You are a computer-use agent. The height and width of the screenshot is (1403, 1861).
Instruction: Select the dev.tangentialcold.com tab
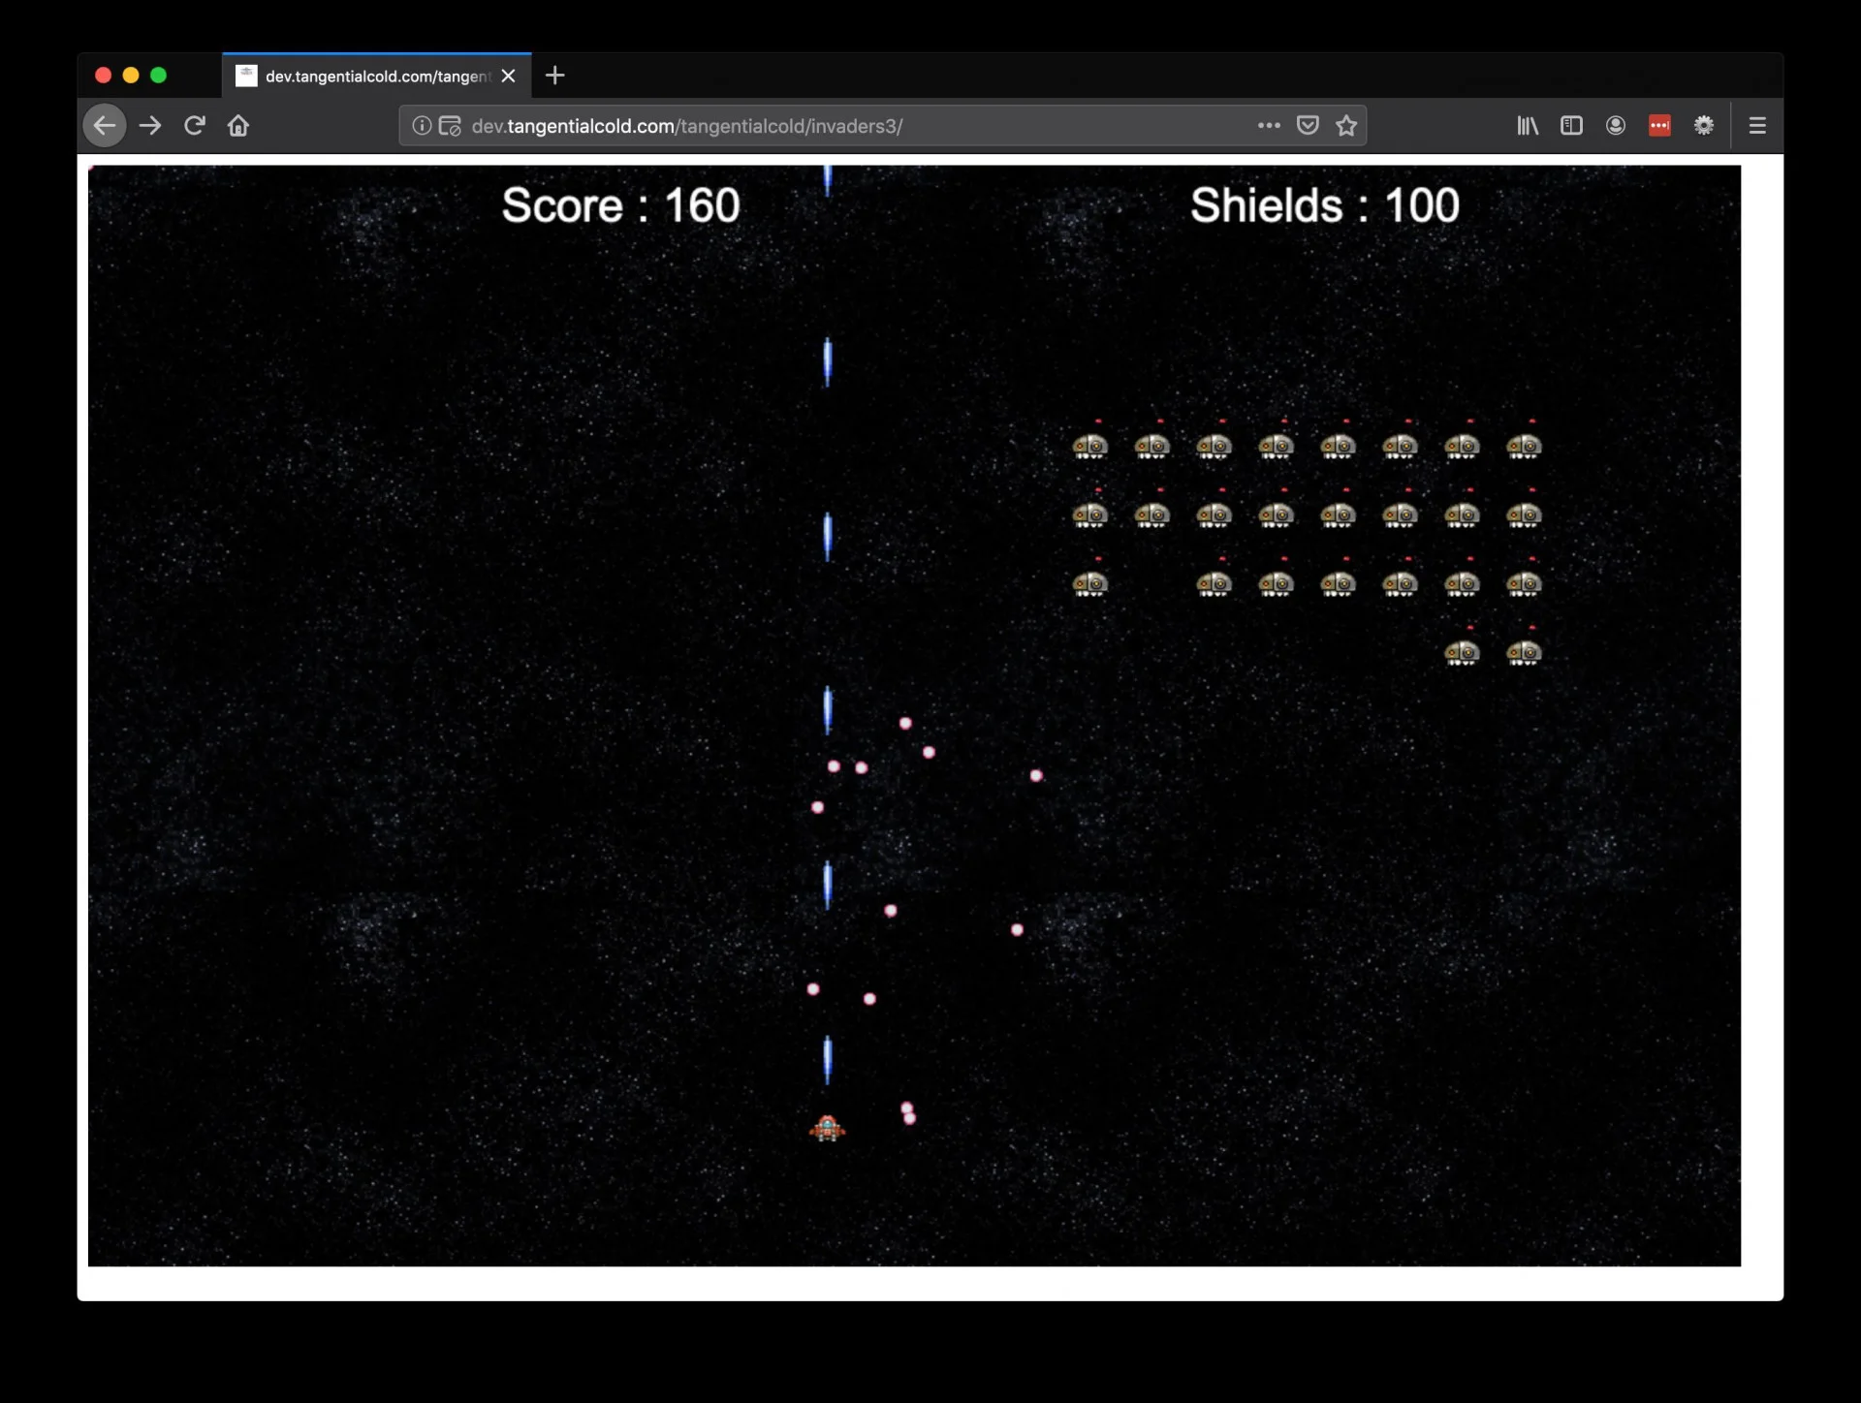[377, 76]
